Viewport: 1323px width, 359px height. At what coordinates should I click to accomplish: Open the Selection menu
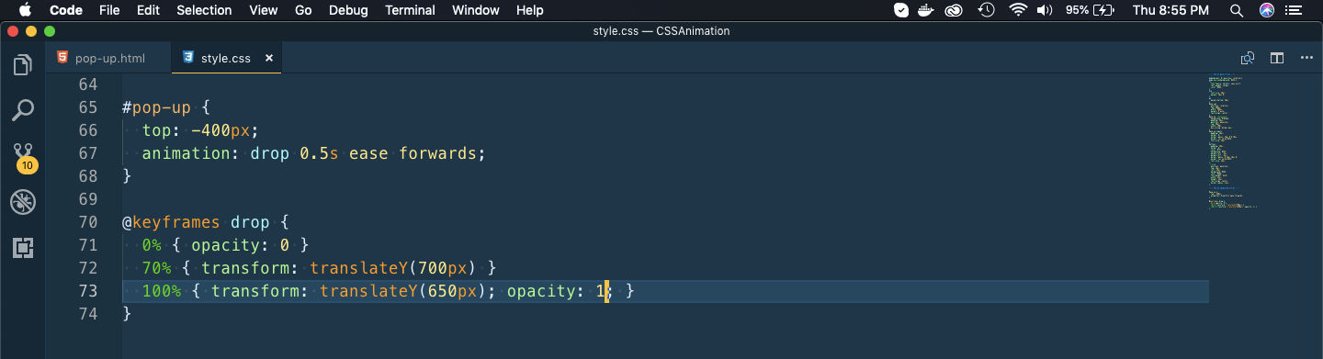click(x=204, y=10)
